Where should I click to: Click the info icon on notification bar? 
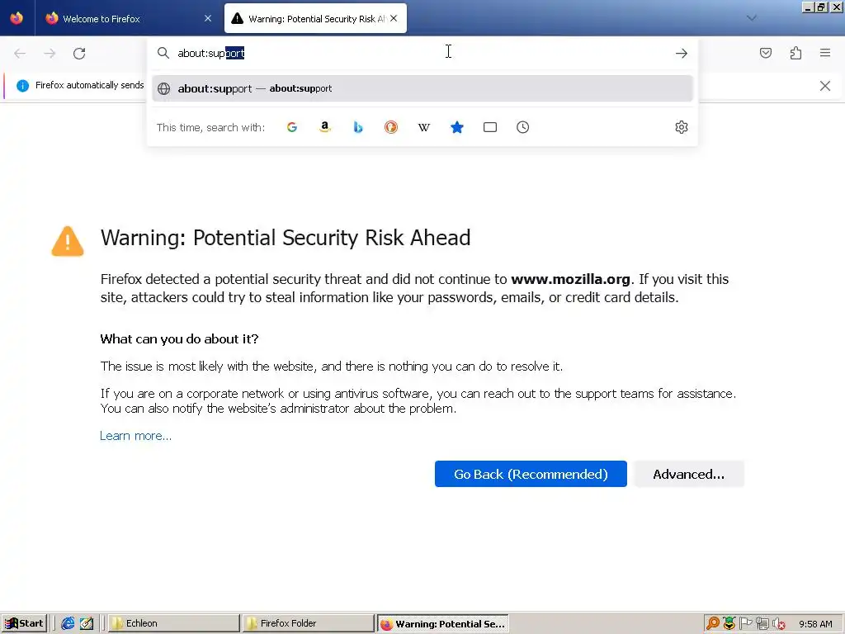pos(22,85)
